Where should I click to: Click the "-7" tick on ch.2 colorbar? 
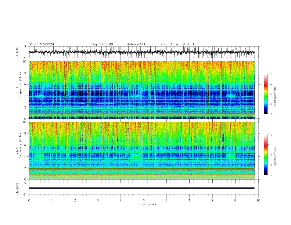click(271, 175)
